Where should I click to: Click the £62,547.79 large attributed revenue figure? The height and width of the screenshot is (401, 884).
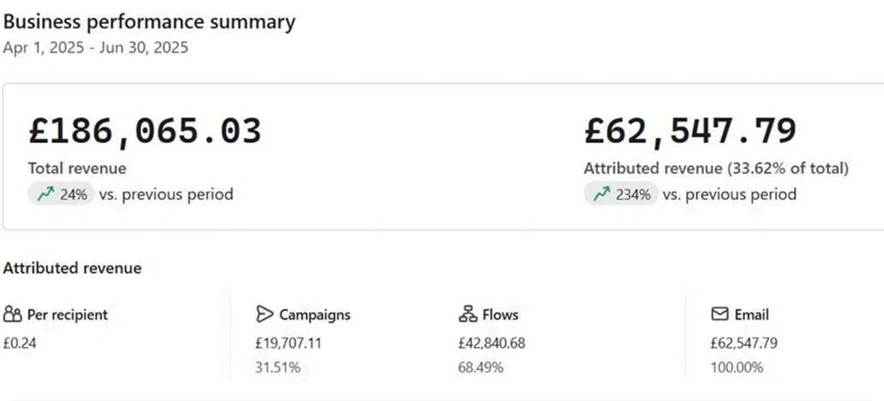690,131
